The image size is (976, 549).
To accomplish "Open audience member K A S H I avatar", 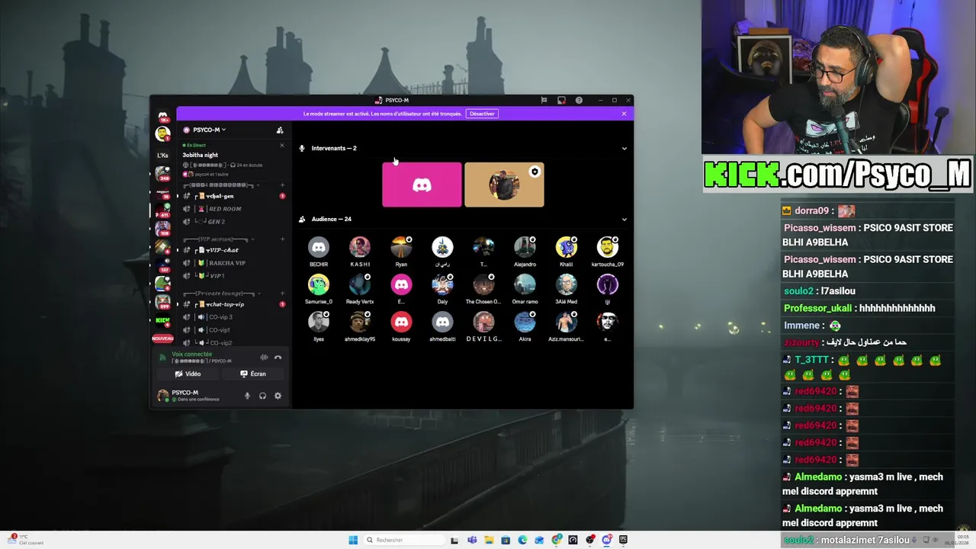I will coord(360,247).
